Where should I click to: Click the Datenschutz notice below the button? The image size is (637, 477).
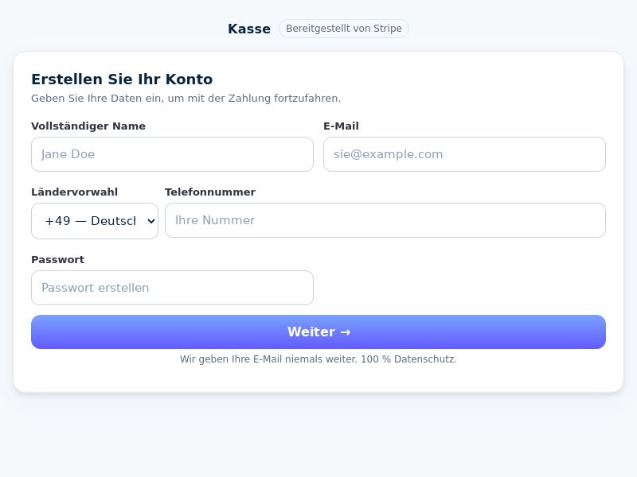[318, 359]
